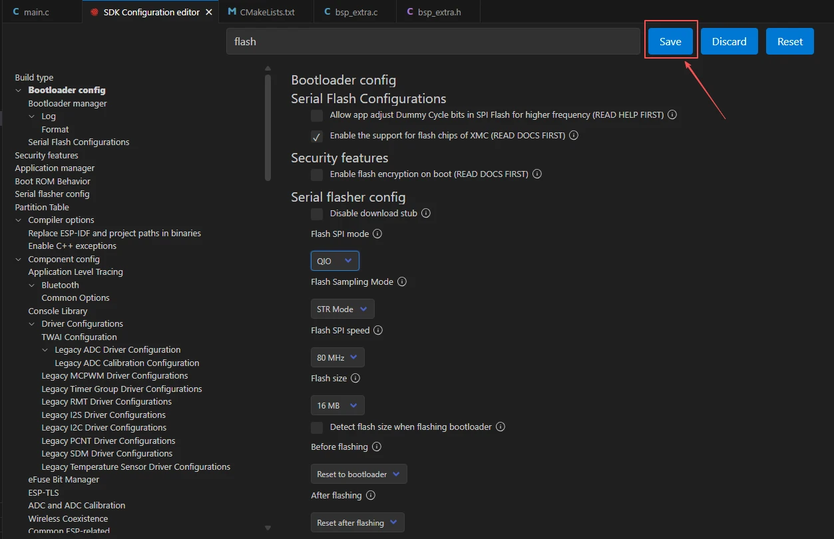This screenshot has width=834, height=539.
Task: Click info icon next to Flash SPI speed
Action: (377, 331)
